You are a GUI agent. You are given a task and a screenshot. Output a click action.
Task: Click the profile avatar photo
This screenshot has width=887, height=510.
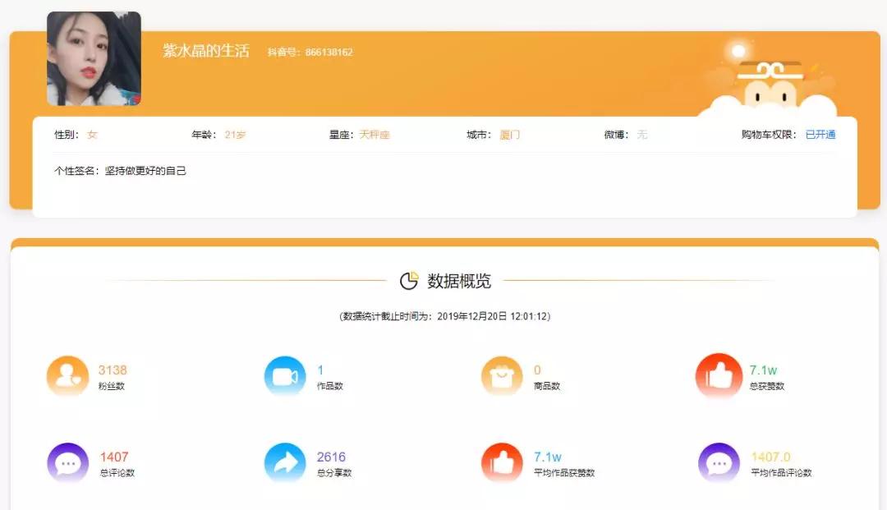pos(93,58)
